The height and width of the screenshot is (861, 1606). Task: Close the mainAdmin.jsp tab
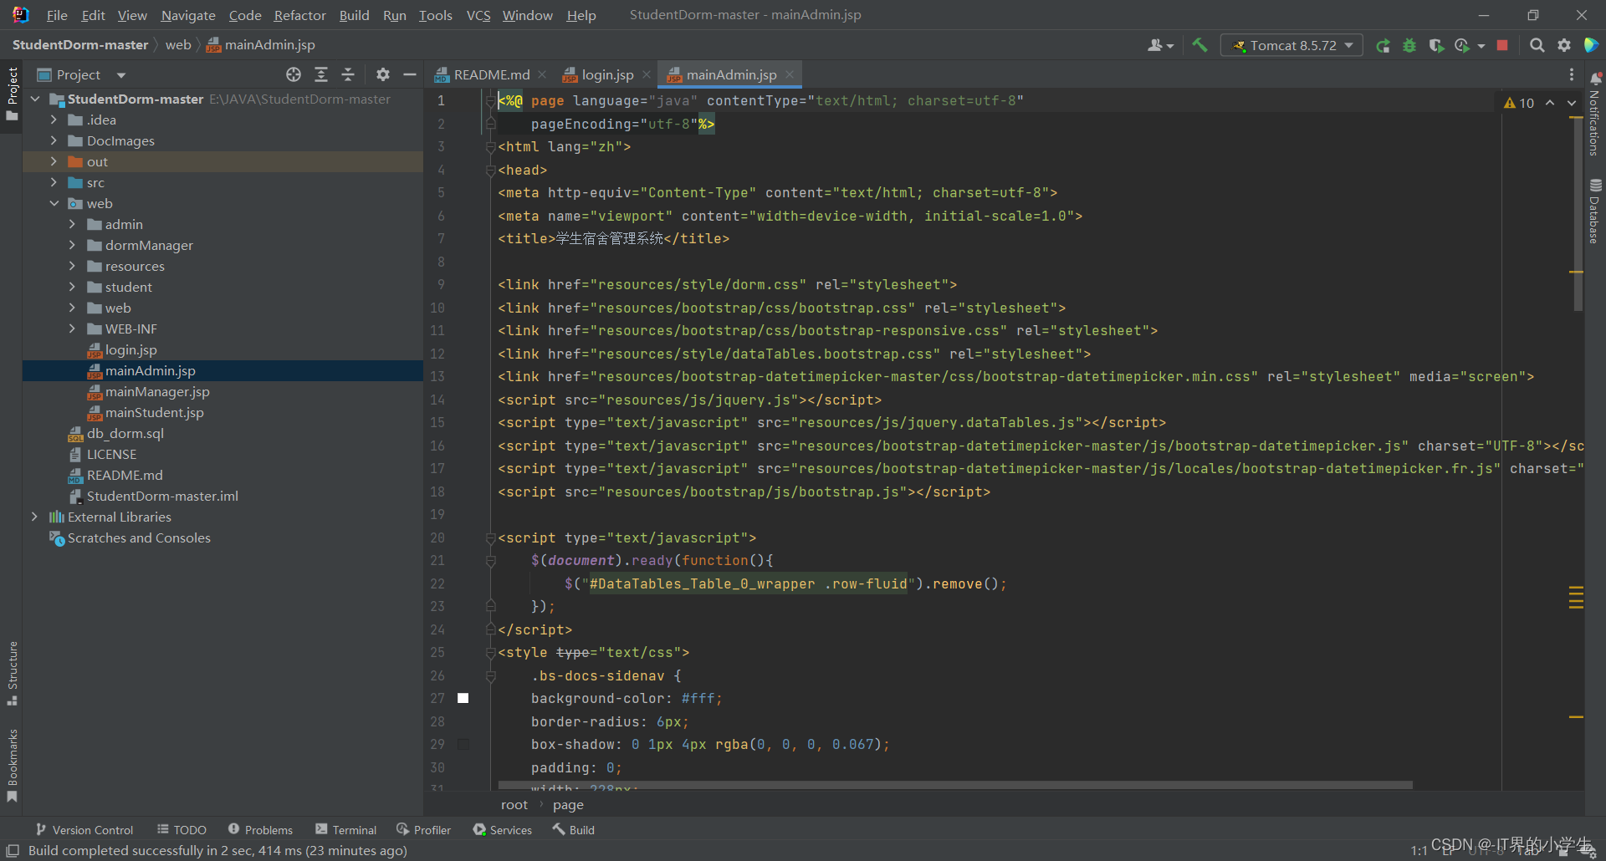pos(790,74)
